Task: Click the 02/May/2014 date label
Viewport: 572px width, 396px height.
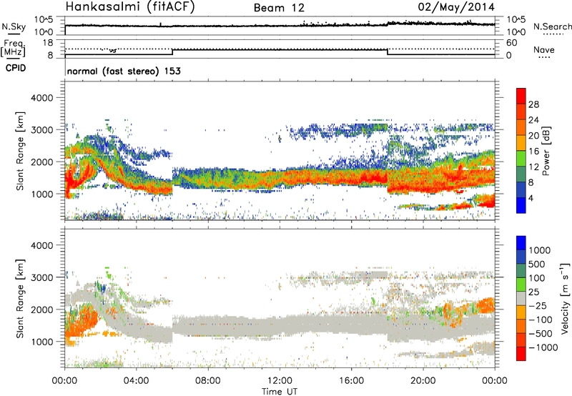Action: [456, 7]
